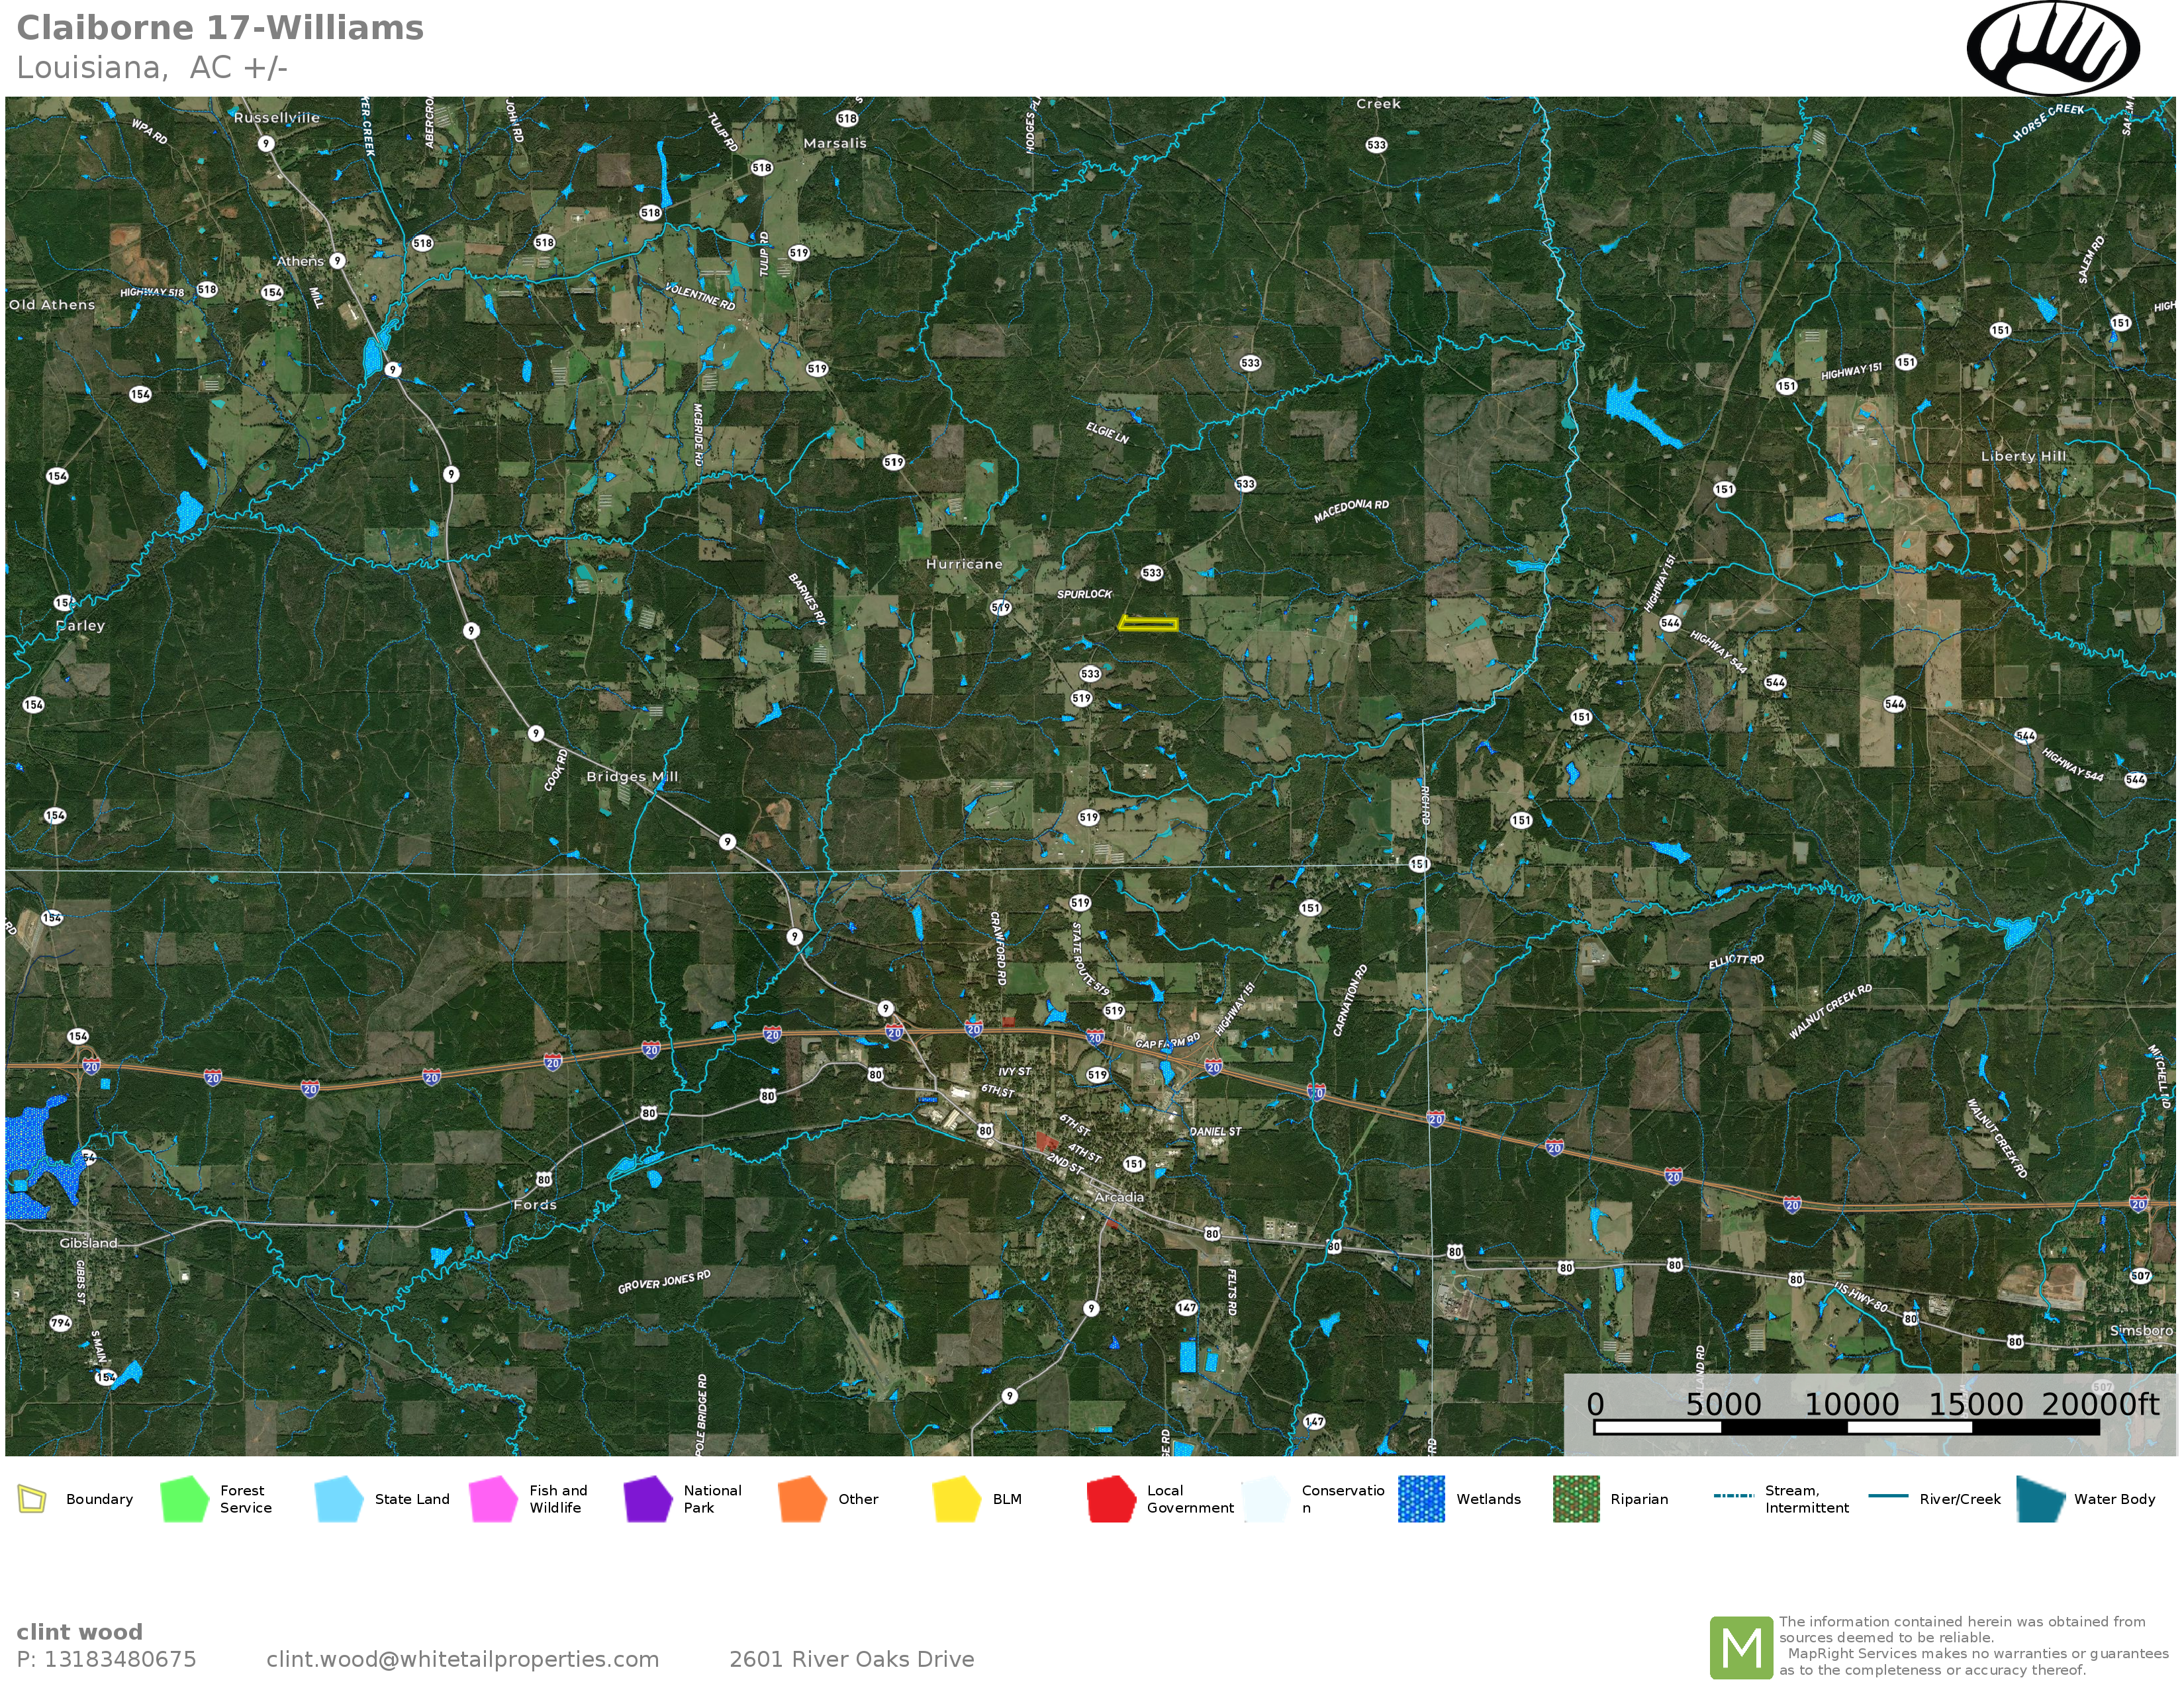Image resolution: width=2184 pixels, height=1688 pixels.
Task: Click the green MapRight M logo
Action: click(x=1741, y=1647)
